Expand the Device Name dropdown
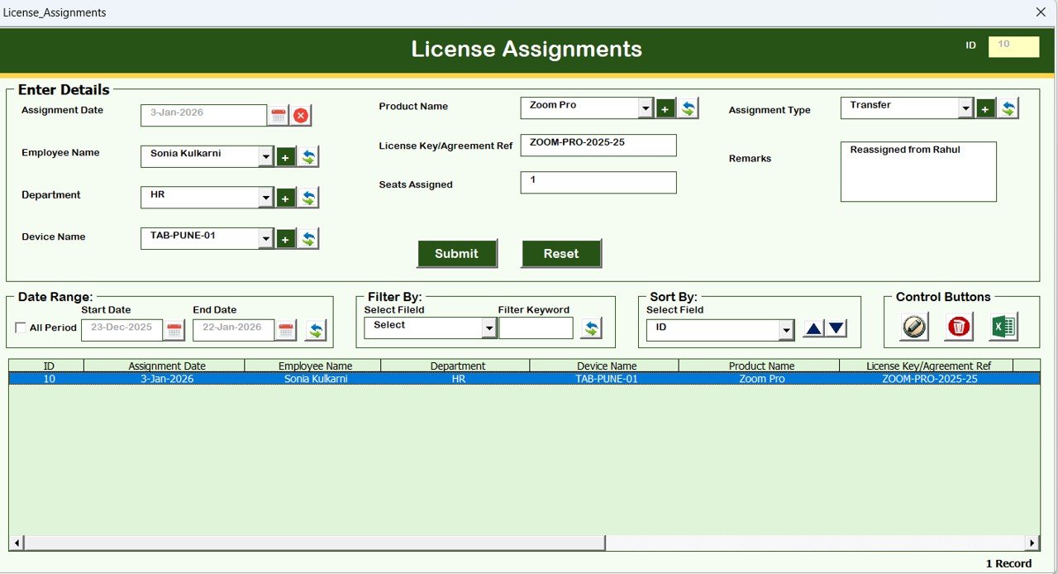The width and height of the screenshot is (1058, 574). (265, 239)
